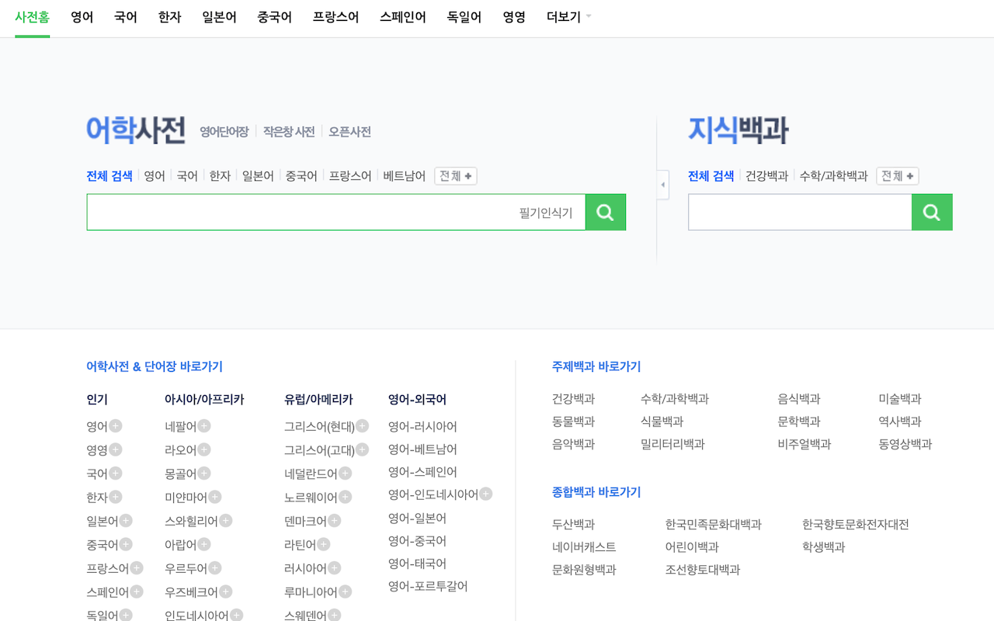
Task: Open 밀리터리백과 encyclopedia link
Action: (673, 444)
